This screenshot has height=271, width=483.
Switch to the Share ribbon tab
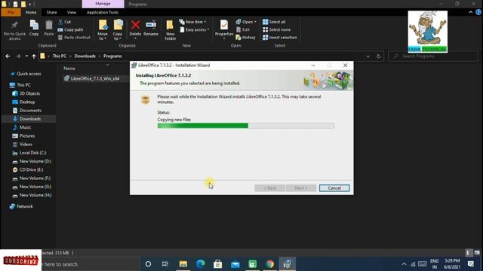(x=52, y=12)
